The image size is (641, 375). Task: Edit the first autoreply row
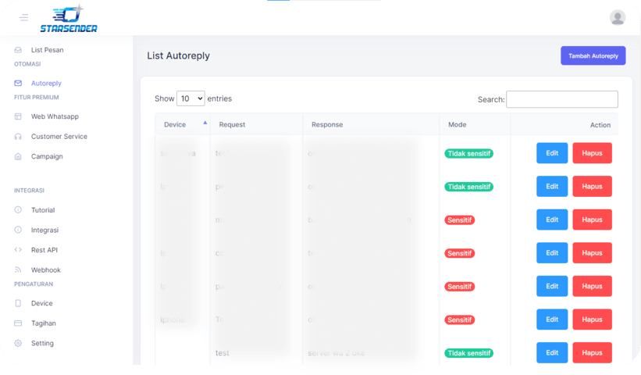click(552, 153)
